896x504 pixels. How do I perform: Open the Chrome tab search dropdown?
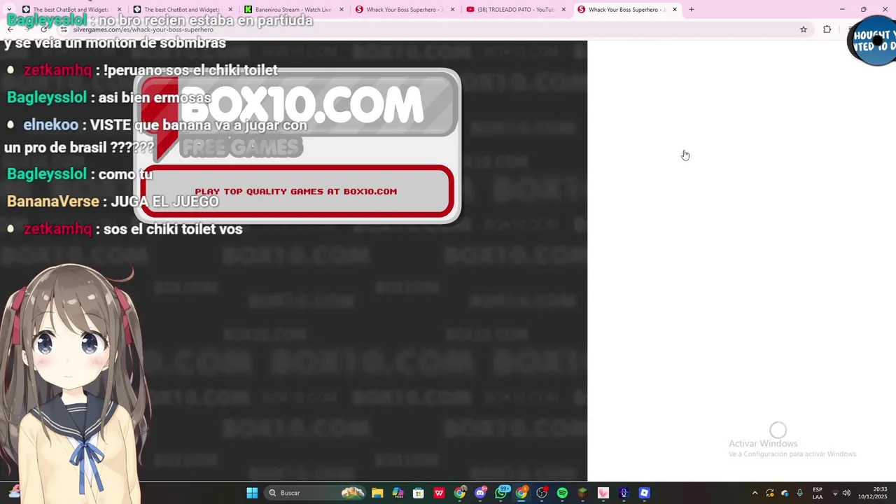pyautogui.click(x=9, y=10)
